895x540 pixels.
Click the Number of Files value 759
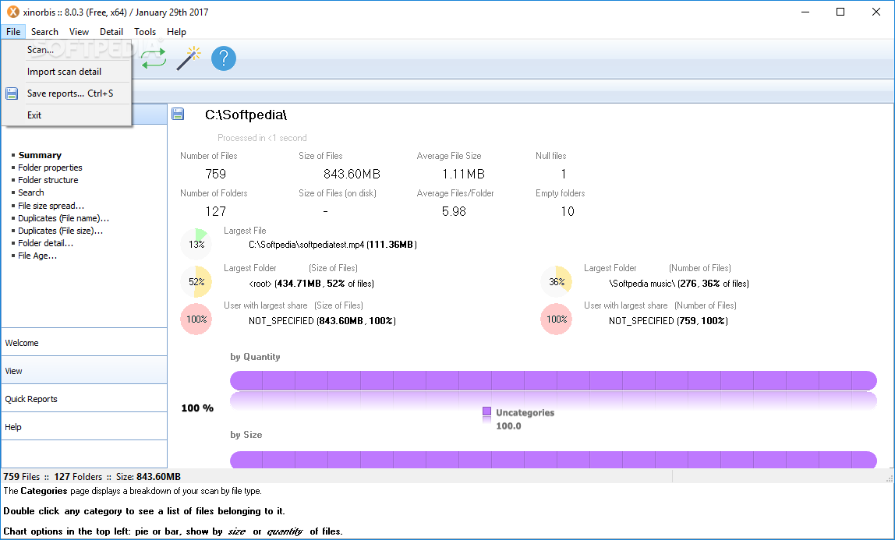pos(216,174)
